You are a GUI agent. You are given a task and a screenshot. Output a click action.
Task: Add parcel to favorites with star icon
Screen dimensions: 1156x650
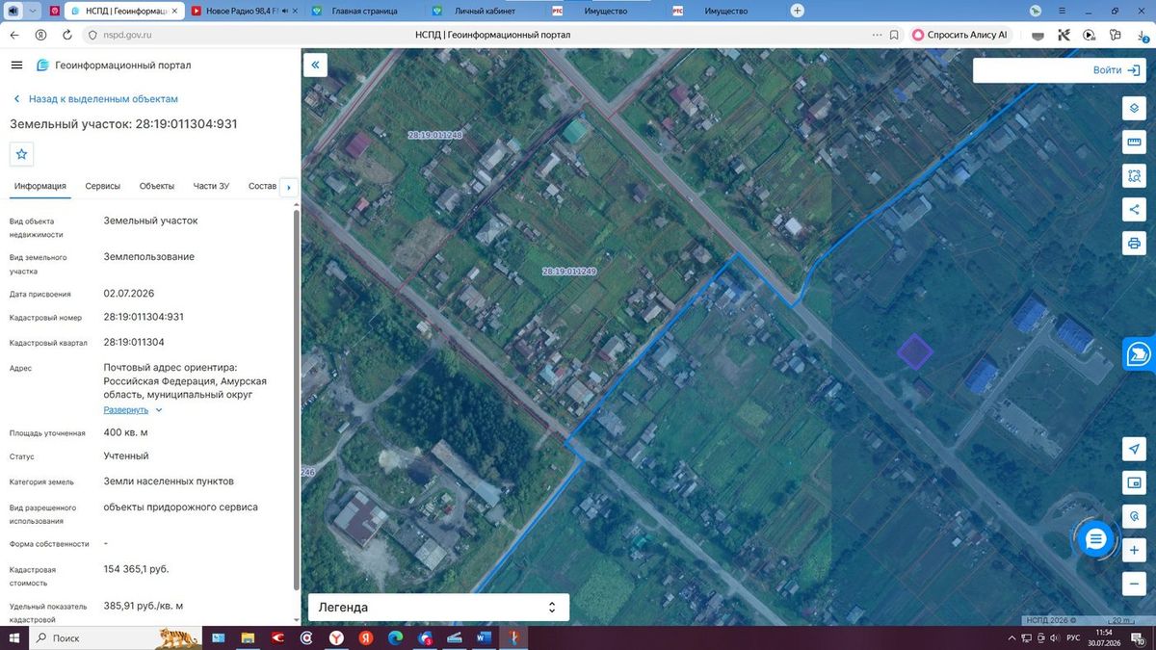(22, 154)
